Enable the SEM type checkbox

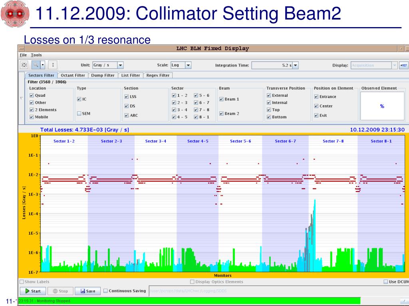79,114
